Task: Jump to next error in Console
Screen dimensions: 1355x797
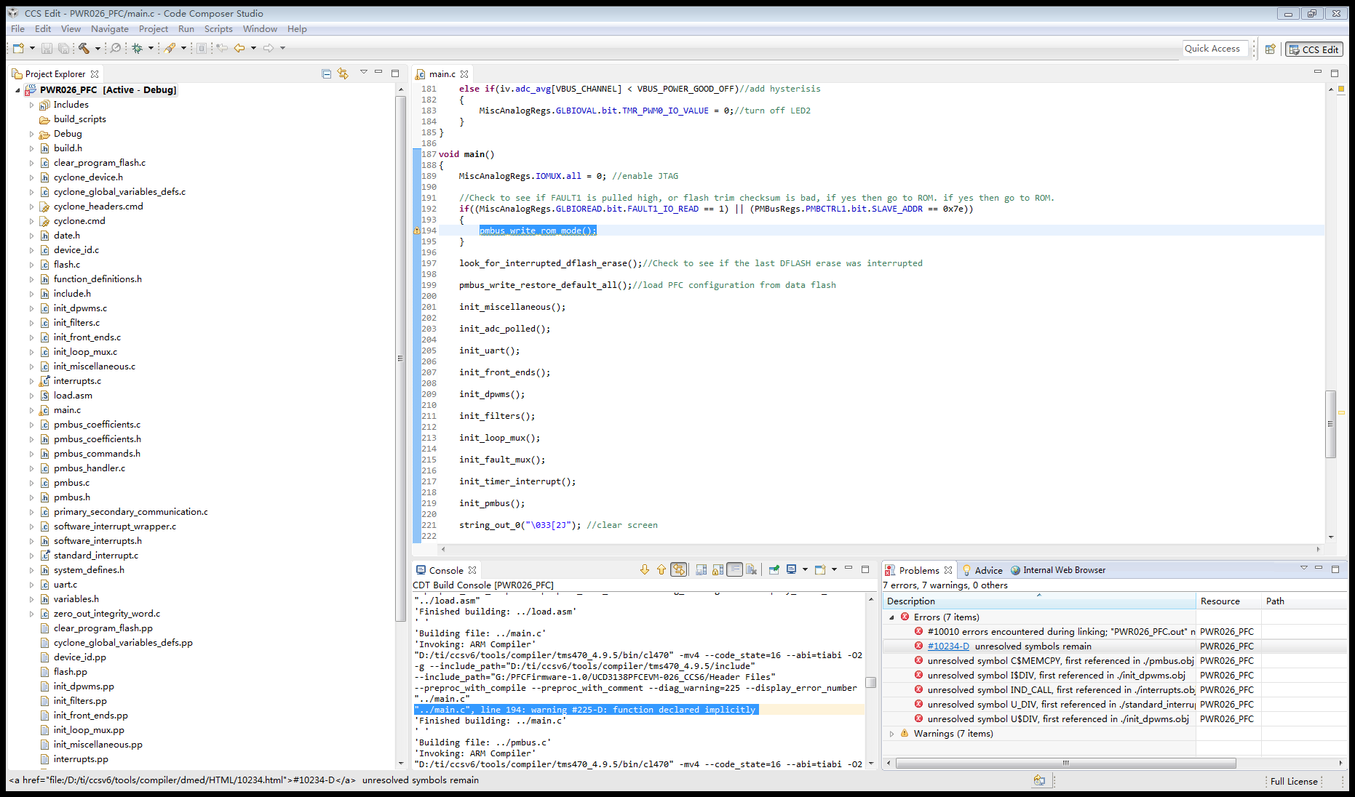Action: tap(644, 570)
